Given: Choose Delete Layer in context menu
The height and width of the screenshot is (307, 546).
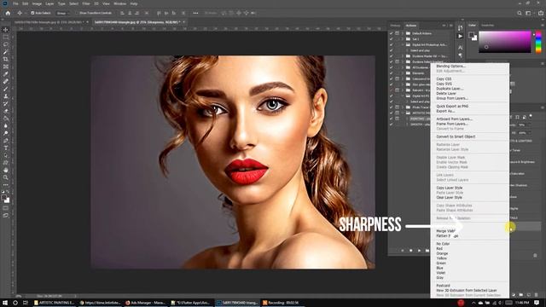Looking at the screenshot, I should coord(446,93).
